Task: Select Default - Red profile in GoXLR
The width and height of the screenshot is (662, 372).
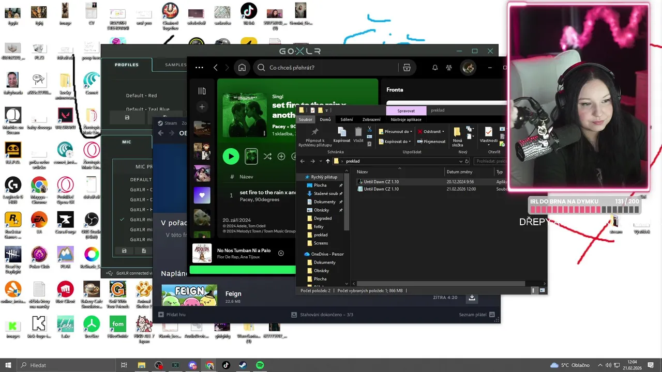Action: point(141,96)
